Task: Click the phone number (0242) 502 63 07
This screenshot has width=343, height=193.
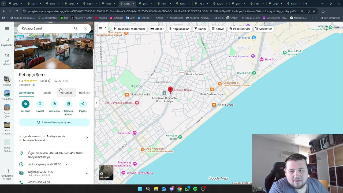Action: [39, 182]
